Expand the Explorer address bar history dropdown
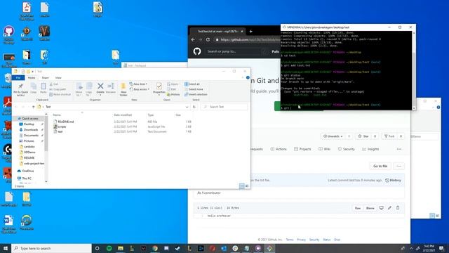The width and height of the screenshot is (449, 253). [187, 107]
